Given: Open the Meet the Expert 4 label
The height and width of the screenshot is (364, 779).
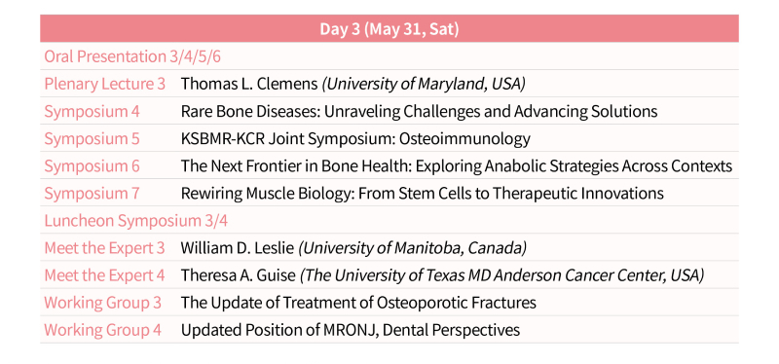Looking at the screenshot, I should (x=104, y=275).
